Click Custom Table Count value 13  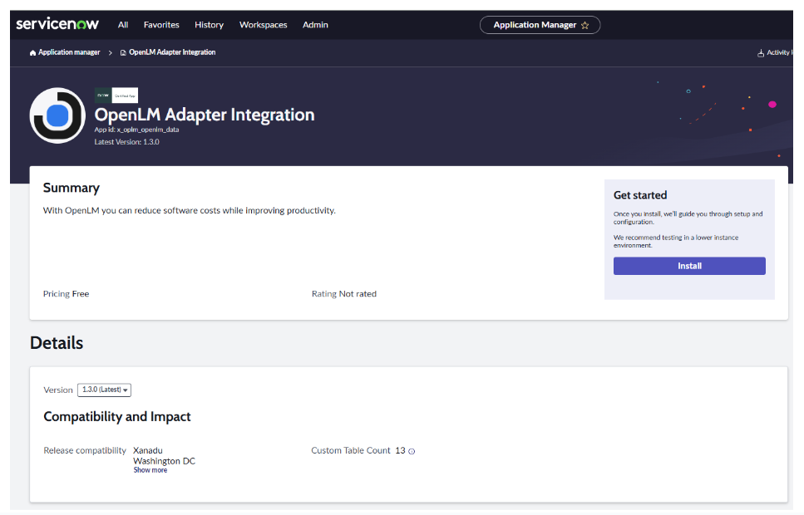pos(400,450)
